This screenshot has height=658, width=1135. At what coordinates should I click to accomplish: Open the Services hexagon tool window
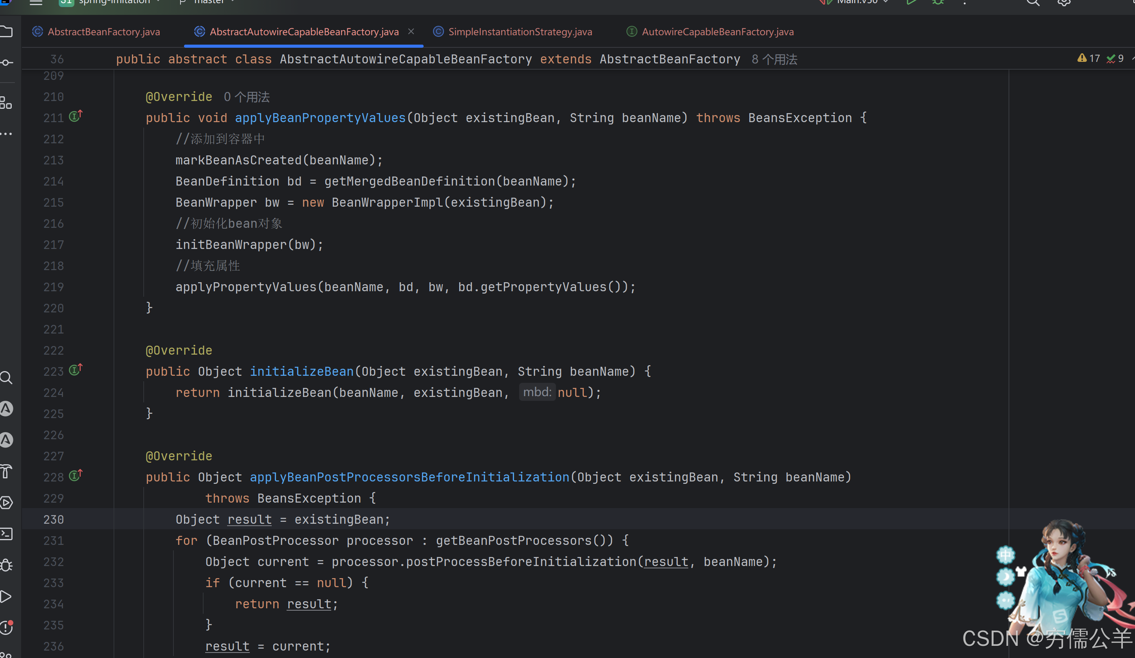coord(6,503)
